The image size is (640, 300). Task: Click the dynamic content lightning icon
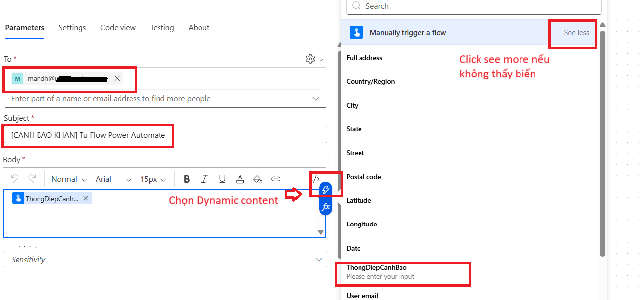(x=325, y=189)
